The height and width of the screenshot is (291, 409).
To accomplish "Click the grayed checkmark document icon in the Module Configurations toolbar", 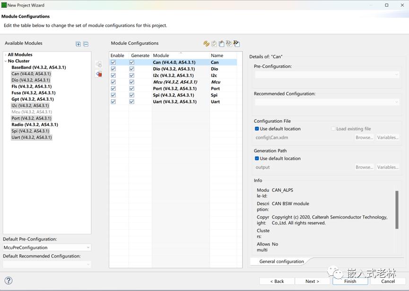I will tap(214, 44).
